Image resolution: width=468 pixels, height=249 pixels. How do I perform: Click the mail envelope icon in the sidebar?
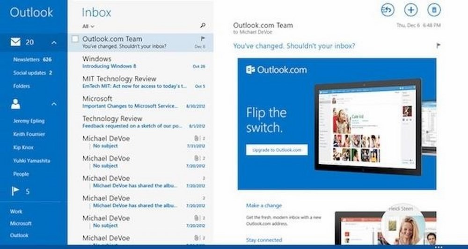pos(15,42)
